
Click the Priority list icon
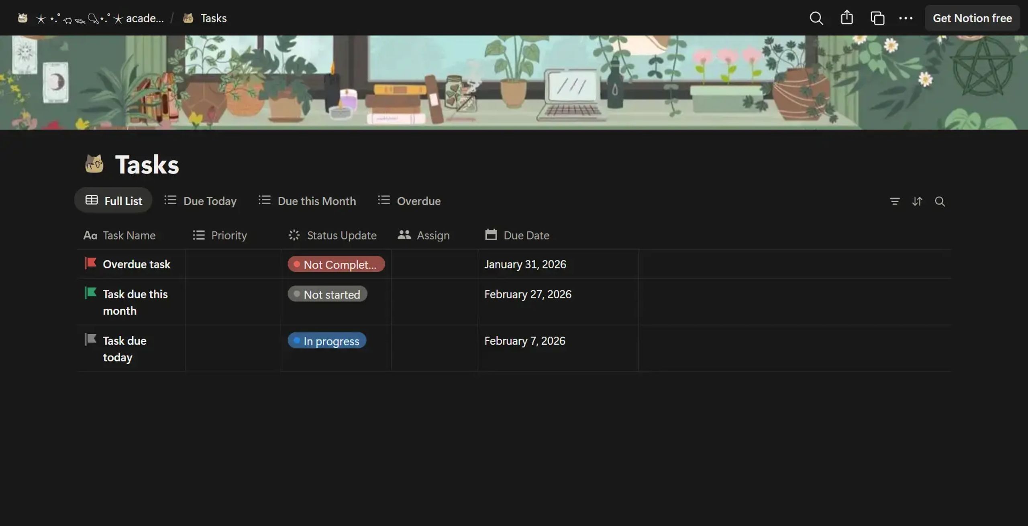[198, 235]
